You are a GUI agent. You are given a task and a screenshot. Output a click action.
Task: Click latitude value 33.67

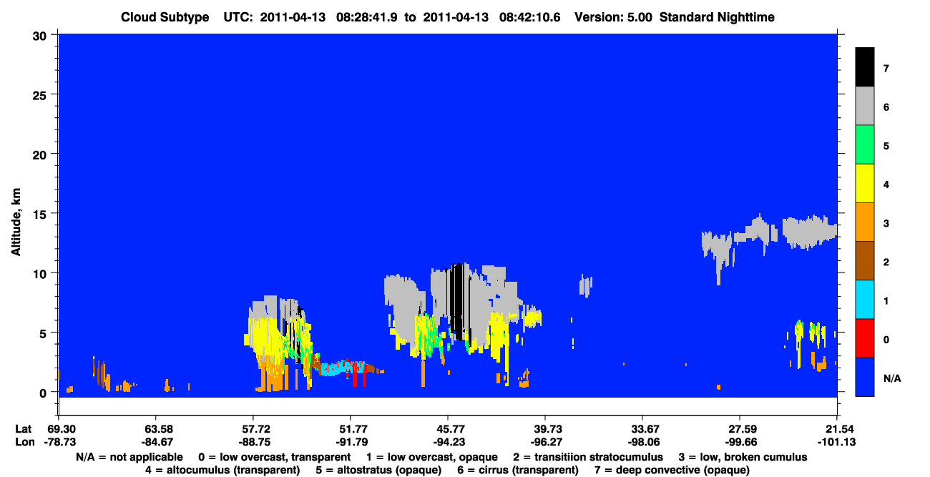point(642,429)
